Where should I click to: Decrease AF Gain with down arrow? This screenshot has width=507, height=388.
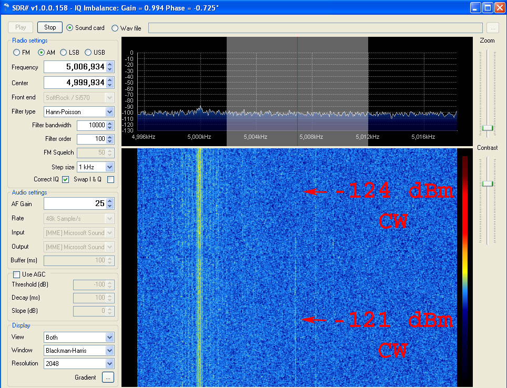click(x=110, y=206)
